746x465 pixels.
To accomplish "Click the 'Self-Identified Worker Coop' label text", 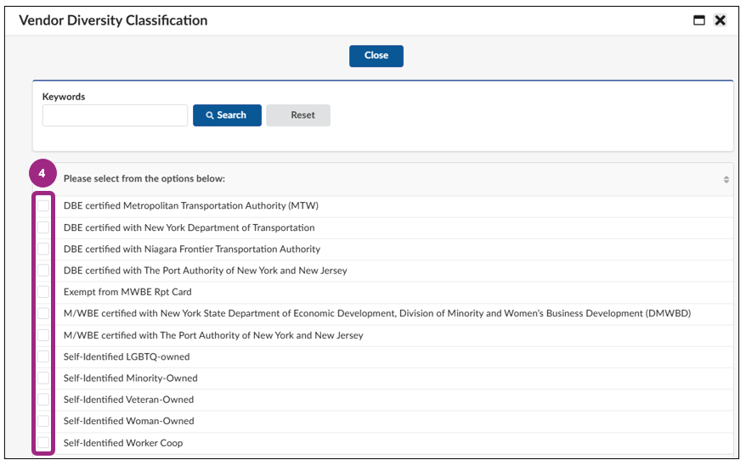I will pyautogui.click(x=123, y=443).
